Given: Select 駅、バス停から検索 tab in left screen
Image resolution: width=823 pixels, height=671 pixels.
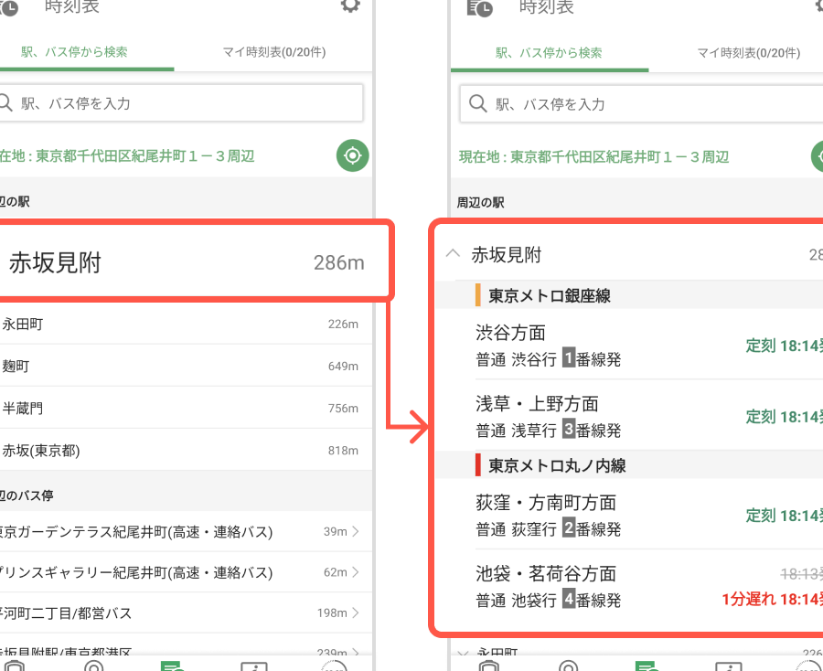Looking at the screenshot, I should click(75, 52).
